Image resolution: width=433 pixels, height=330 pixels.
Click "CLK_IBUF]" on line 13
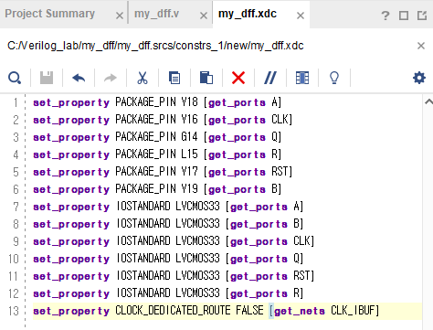coord(355,311)
